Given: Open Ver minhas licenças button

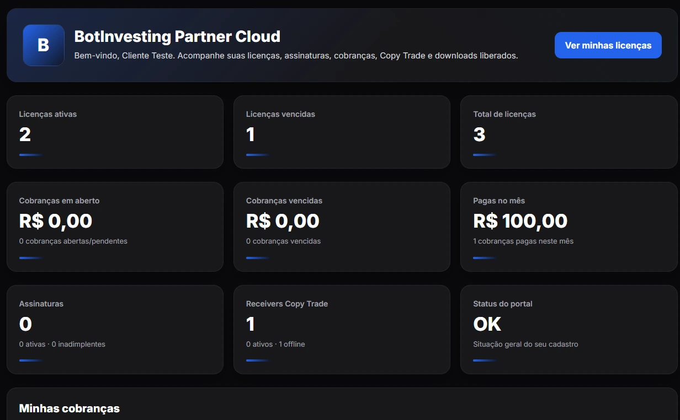Looking at the screenshot, I should coord(608,45).
